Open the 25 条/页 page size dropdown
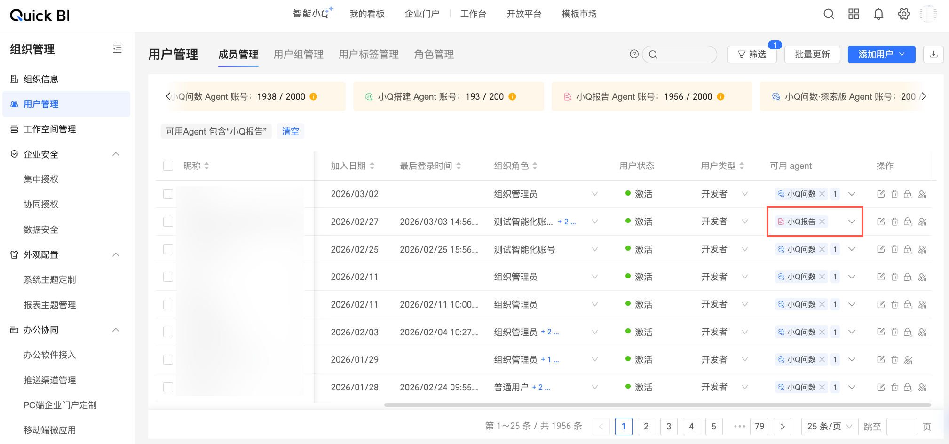The image size is (949, 444). pyautogui.click(x=829, y=426)
